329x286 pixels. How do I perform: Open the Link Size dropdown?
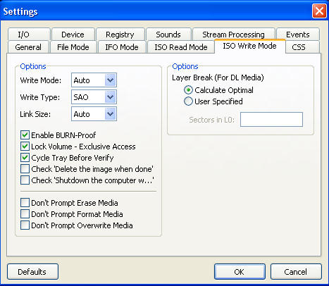(x=94, y=114)
